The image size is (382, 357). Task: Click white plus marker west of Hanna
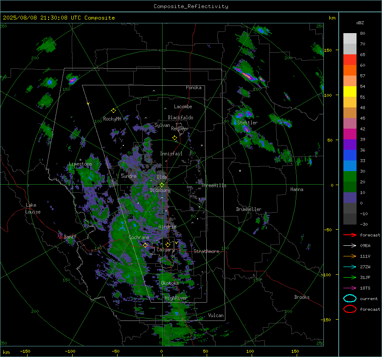click(240, 171)
